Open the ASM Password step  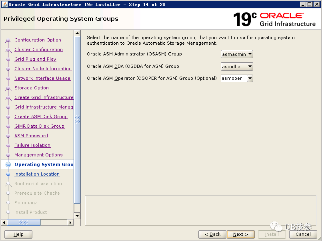click(x=31, y=136)
